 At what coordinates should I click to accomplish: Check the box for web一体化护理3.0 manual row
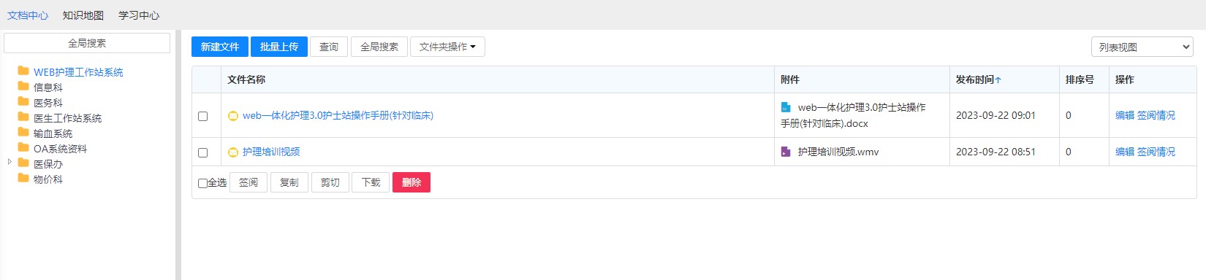[x=203, y=116]
